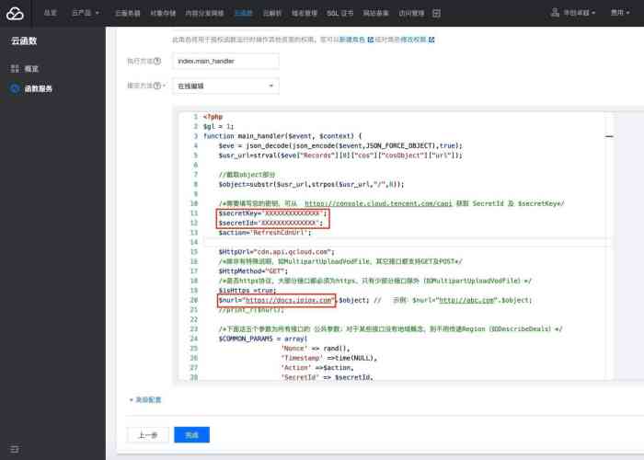Open 概览 in the left sidebar
Image resolution: width=644 pixels, height=460 pixels.
click(x=31, y=69)
